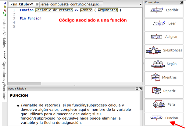Insert the Asignar command

click(x=164, y=38)
